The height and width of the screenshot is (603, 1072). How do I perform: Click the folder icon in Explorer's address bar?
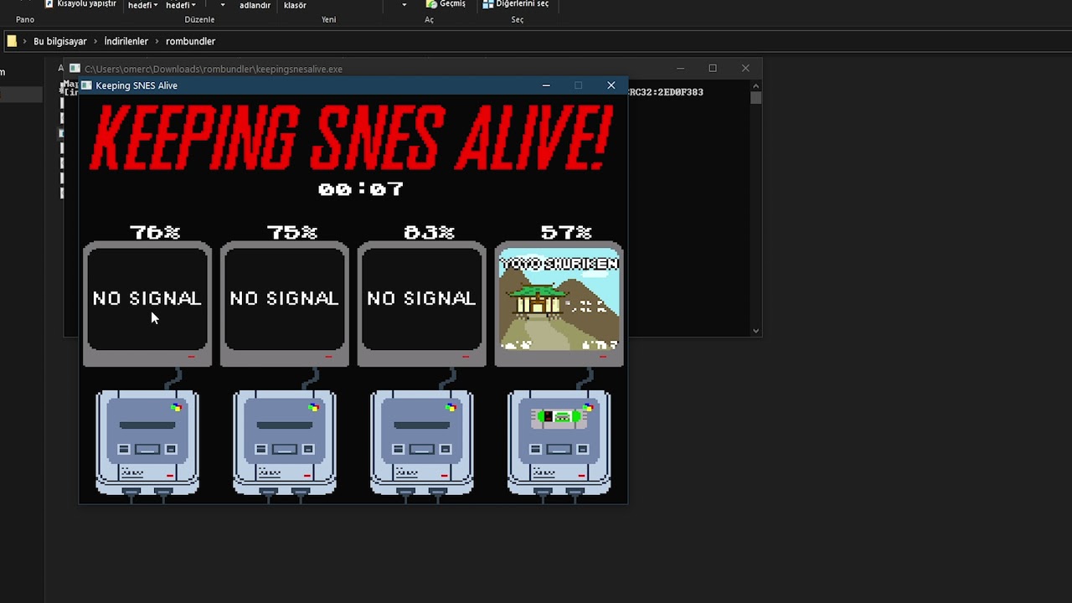pyautogui.click(x=12, y=41)
